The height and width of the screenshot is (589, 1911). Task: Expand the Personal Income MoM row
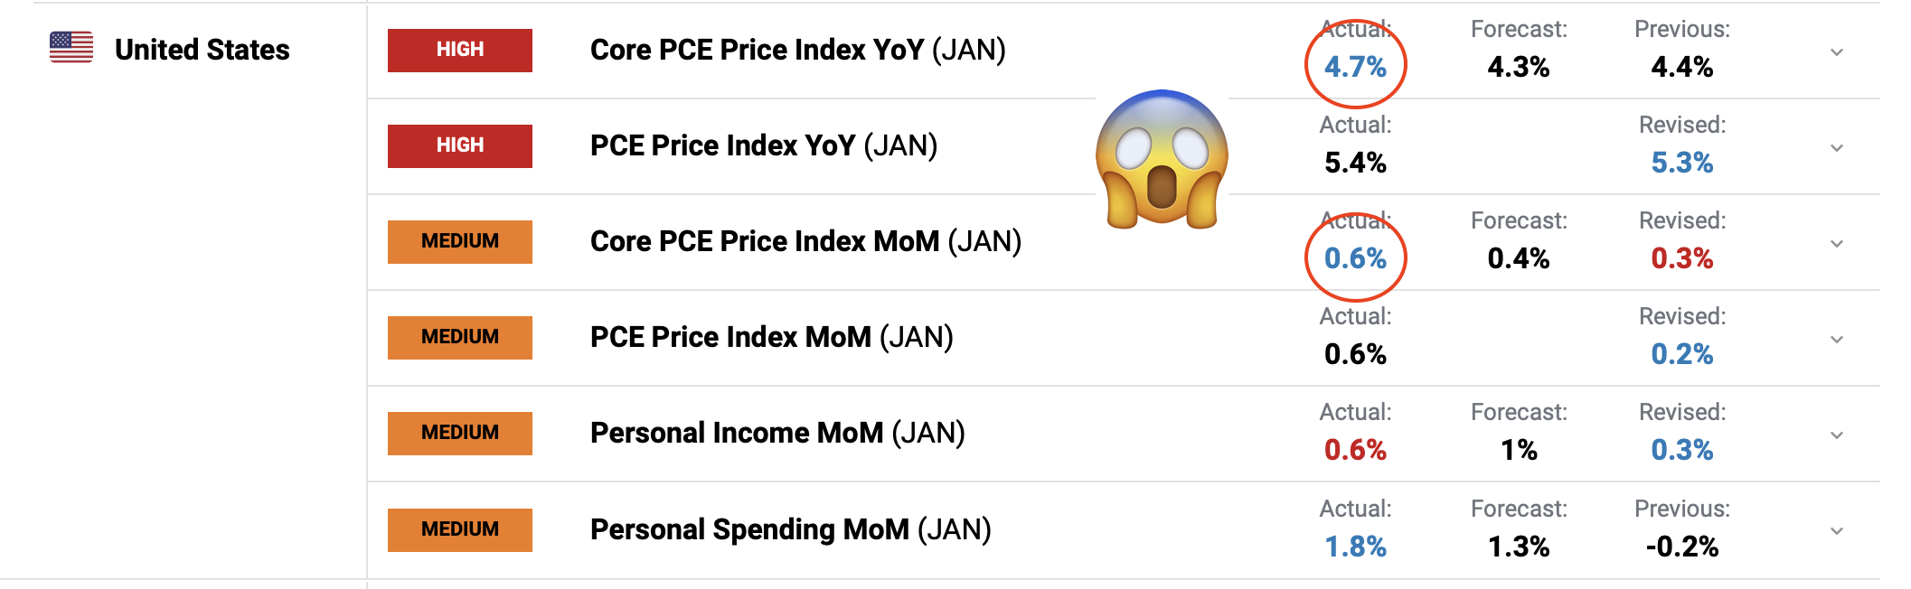(1836, 435)
